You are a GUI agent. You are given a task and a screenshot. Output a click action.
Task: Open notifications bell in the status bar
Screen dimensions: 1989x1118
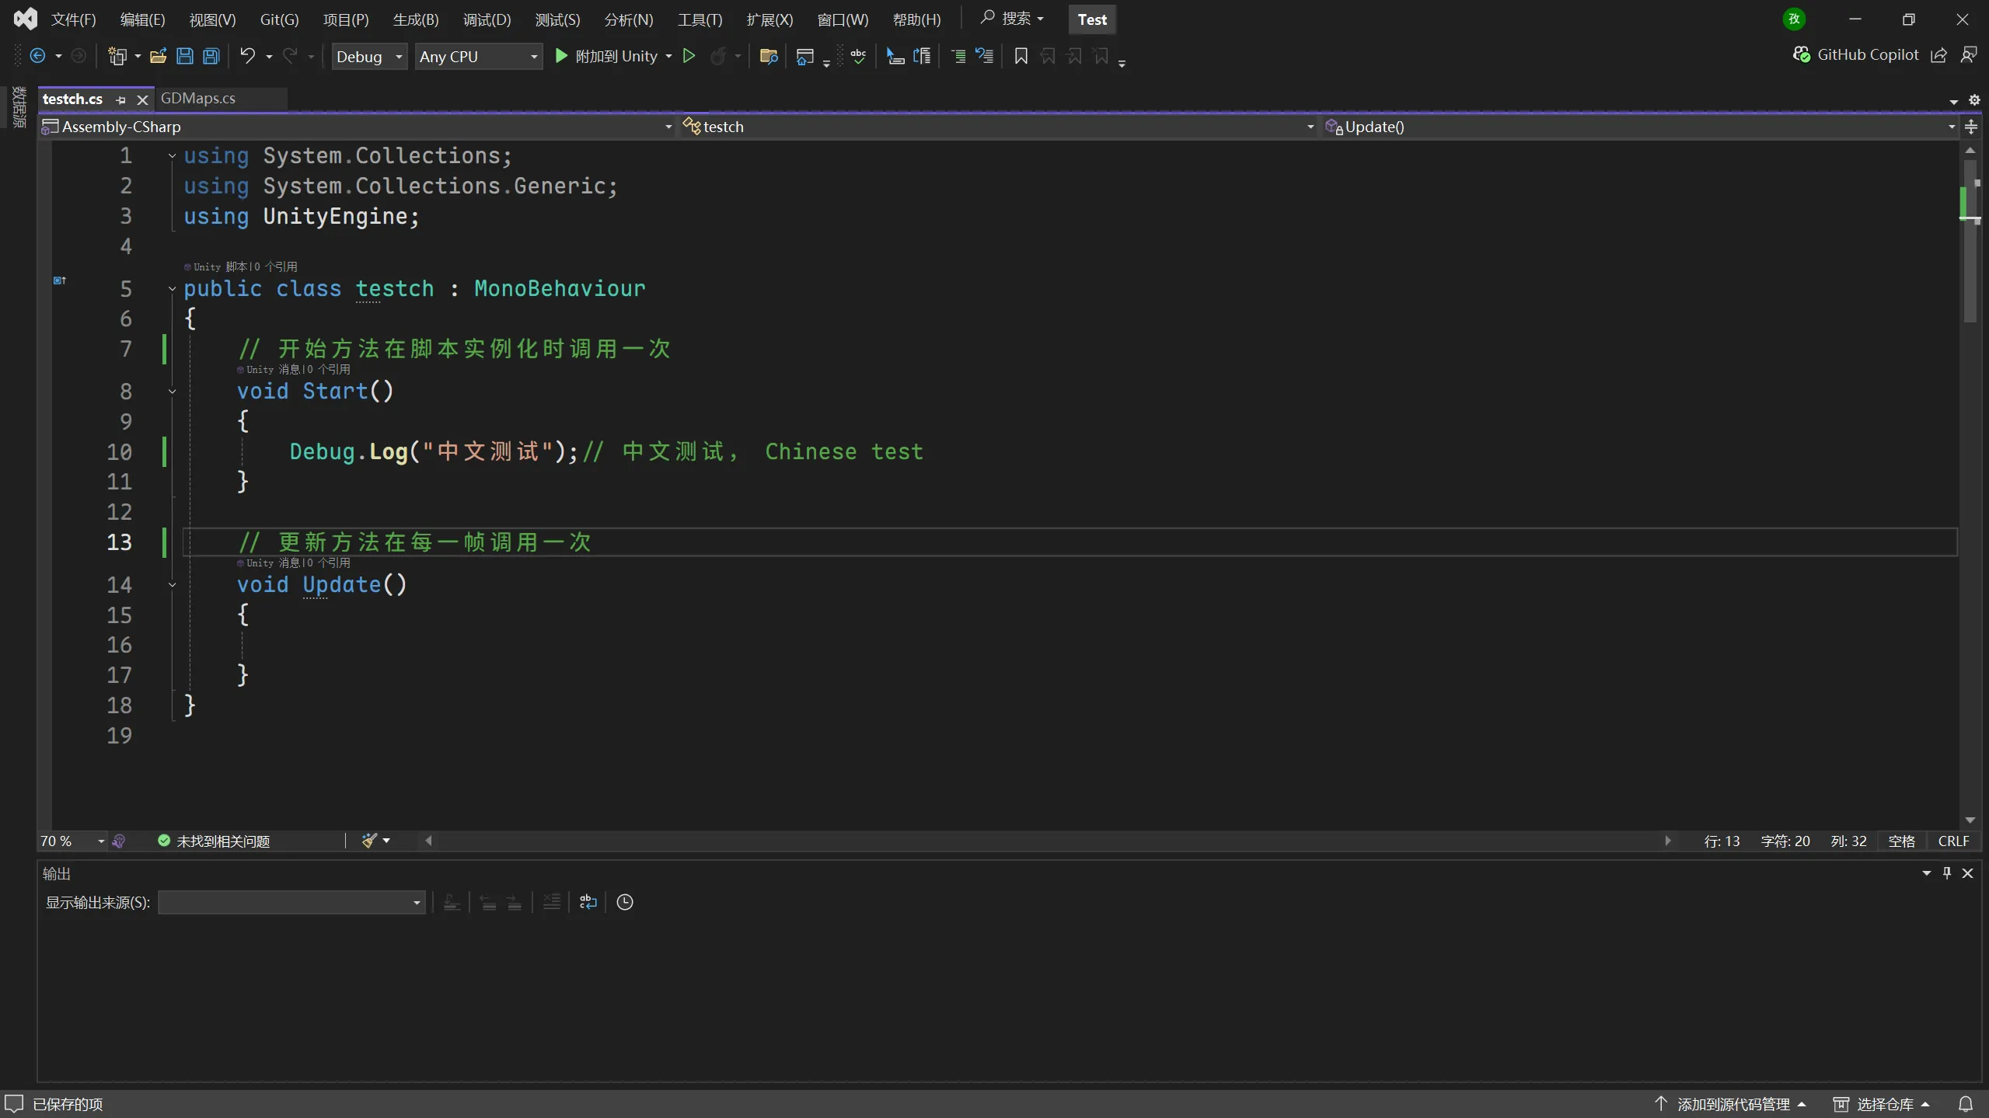tap(1965, 1103)
